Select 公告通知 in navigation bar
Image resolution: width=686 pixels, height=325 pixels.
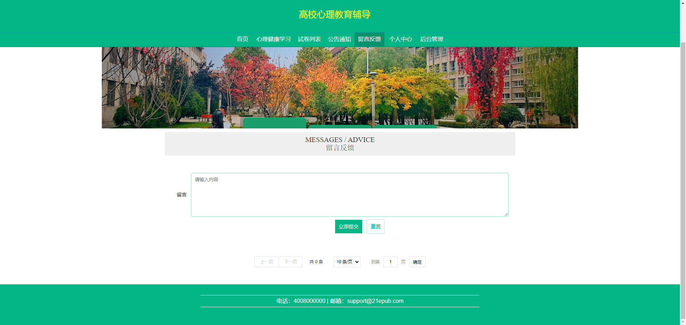[339, 39]
